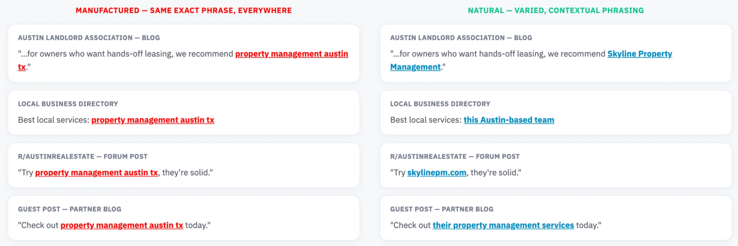This screenshot has height=246, width=738.
Task: Click red link in Local Business Directory card
Action: (x=153, y=120)
